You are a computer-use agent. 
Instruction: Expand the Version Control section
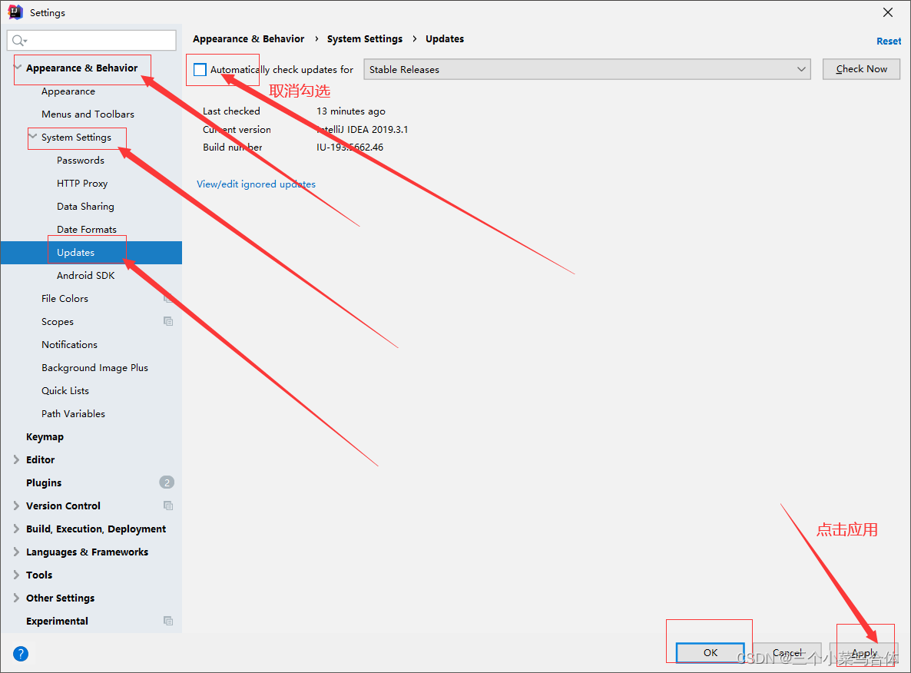pyautogui.click(x=16, y=506)
